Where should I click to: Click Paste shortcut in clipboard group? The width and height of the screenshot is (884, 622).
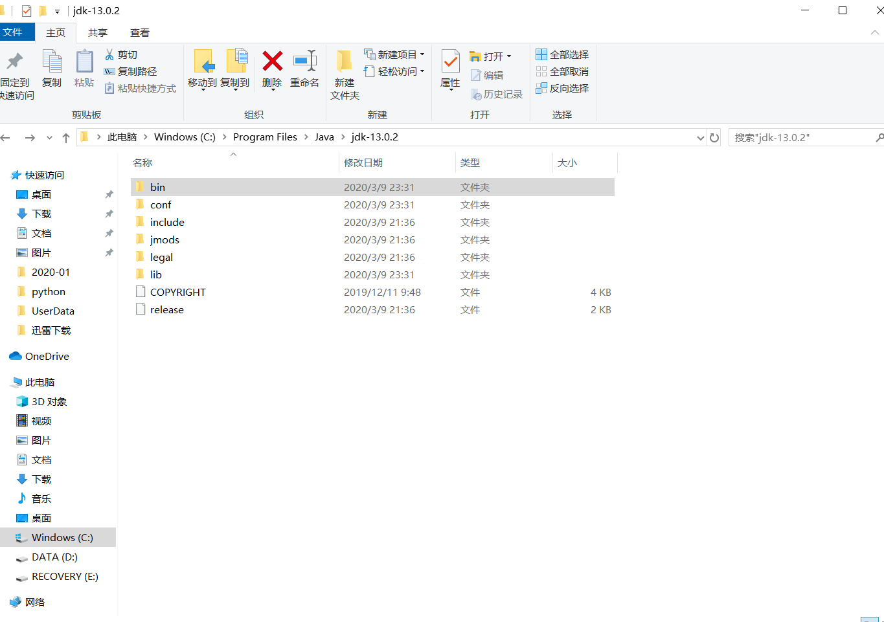(x=140, y=88)
